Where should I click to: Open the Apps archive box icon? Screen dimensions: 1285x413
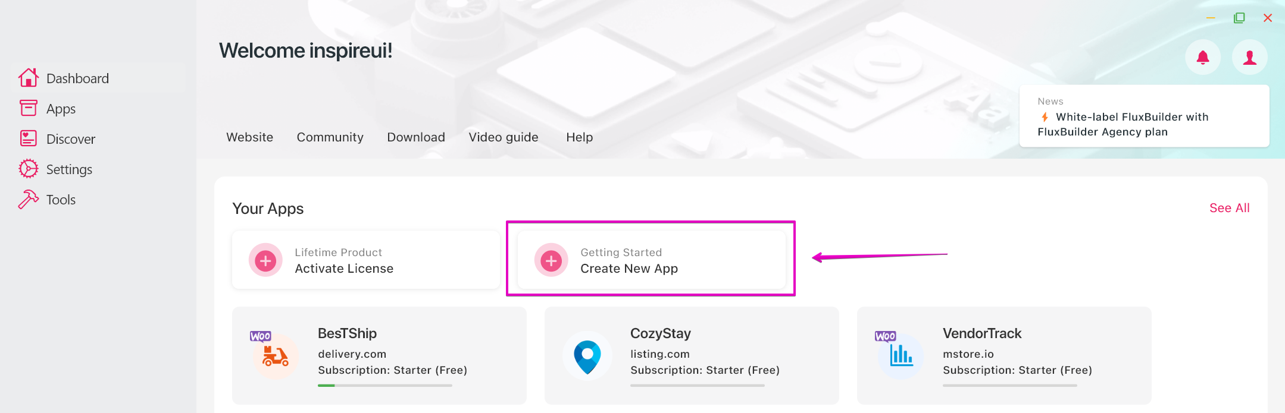point(28,108)
